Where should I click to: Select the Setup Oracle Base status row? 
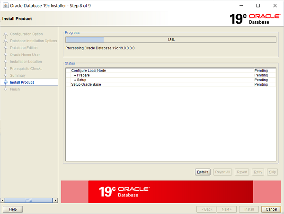171,84
